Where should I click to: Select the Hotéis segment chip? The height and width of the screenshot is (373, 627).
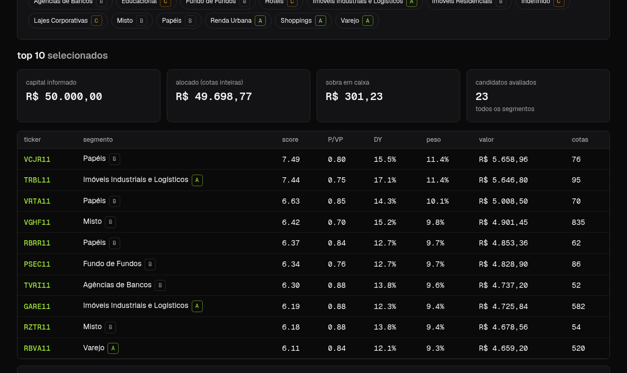click(281, 3)
